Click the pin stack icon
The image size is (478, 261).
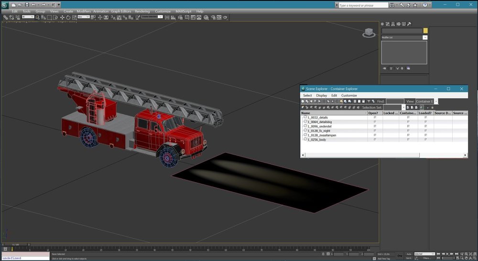(x=385, y=68)
